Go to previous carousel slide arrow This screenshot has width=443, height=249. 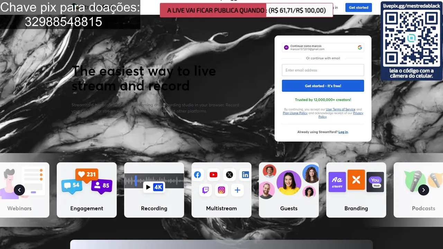pos(19,190)
